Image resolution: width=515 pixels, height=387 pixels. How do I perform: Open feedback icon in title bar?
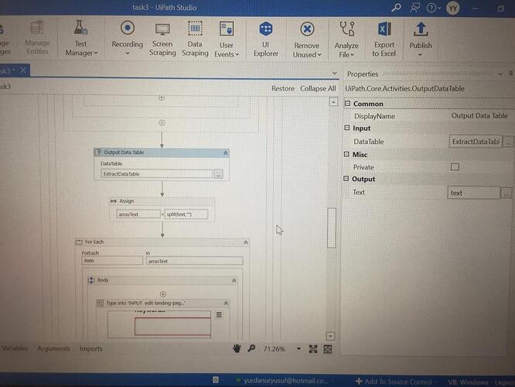(414, 8)
